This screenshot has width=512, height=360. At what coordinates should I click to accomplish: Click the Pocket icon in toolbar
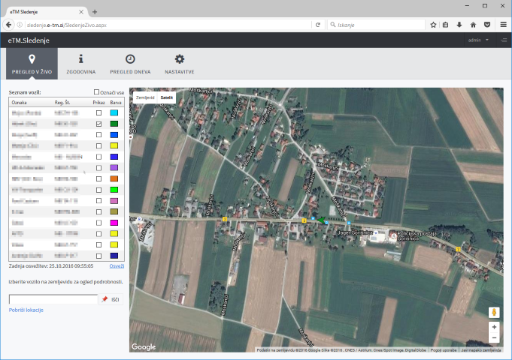[x=487, y=25]
